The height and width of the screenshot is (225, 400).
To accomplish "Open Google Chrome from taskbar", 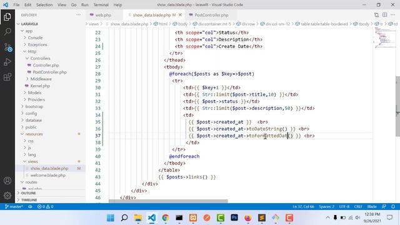I will point(166,218).
